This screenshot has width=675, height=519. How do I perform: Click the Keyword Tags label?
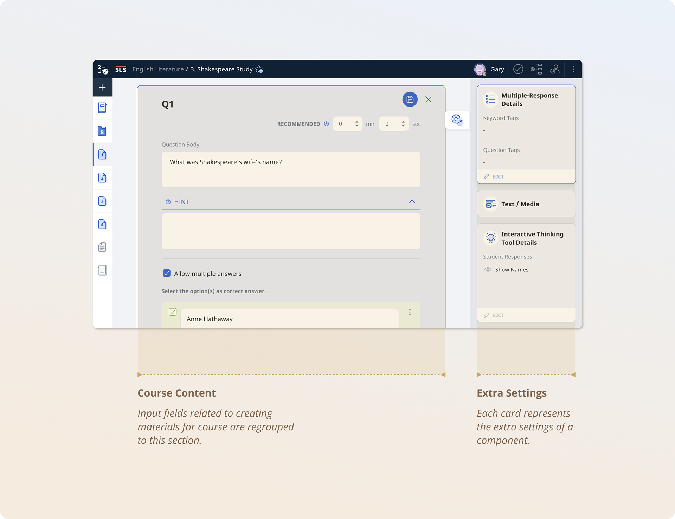pos(501,118)
